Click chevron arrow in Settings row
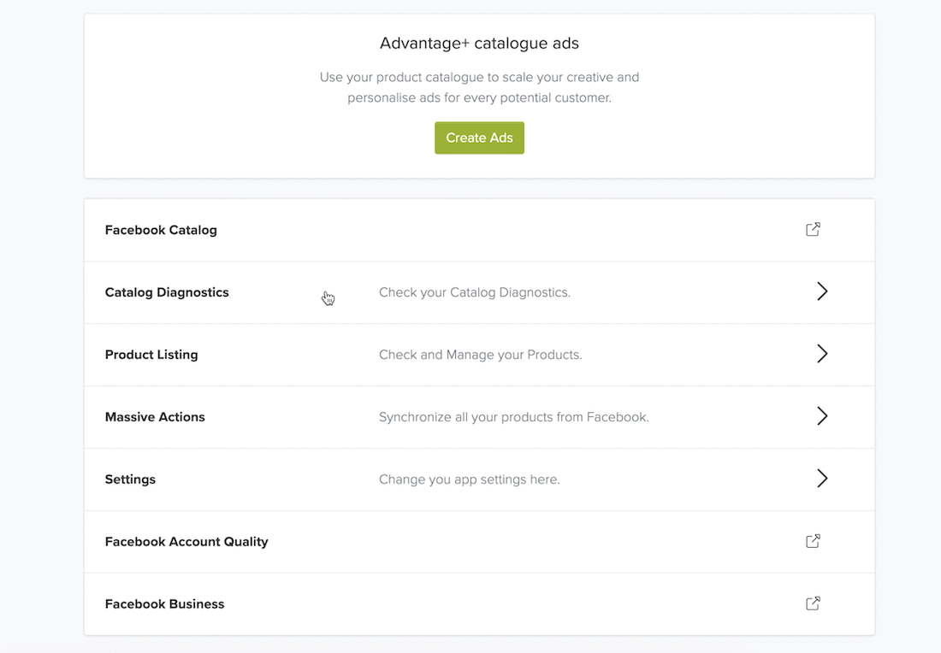The height and width of the screenshot is (653, 941). click(821, 479)
